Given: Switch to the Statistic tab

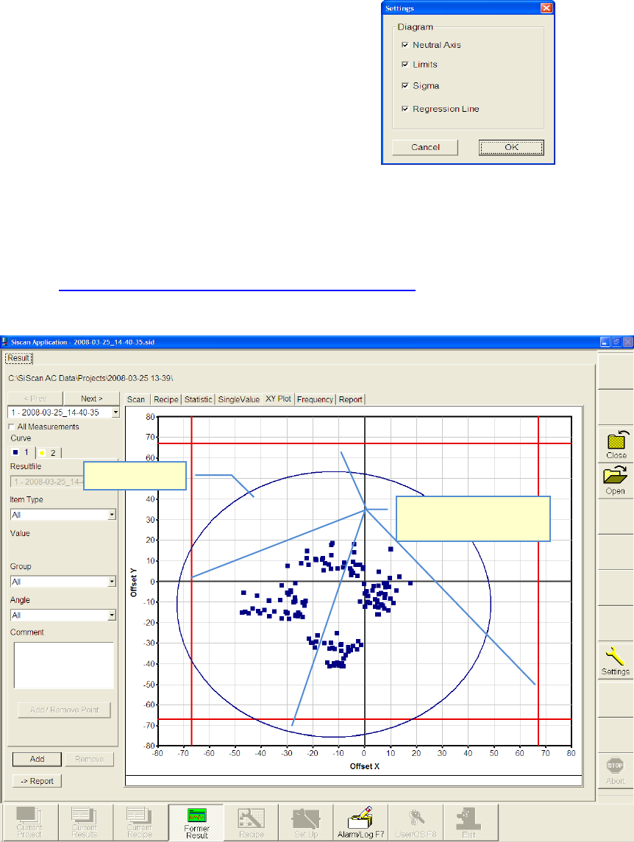Looking at the screenshot, I should point(198,399).
